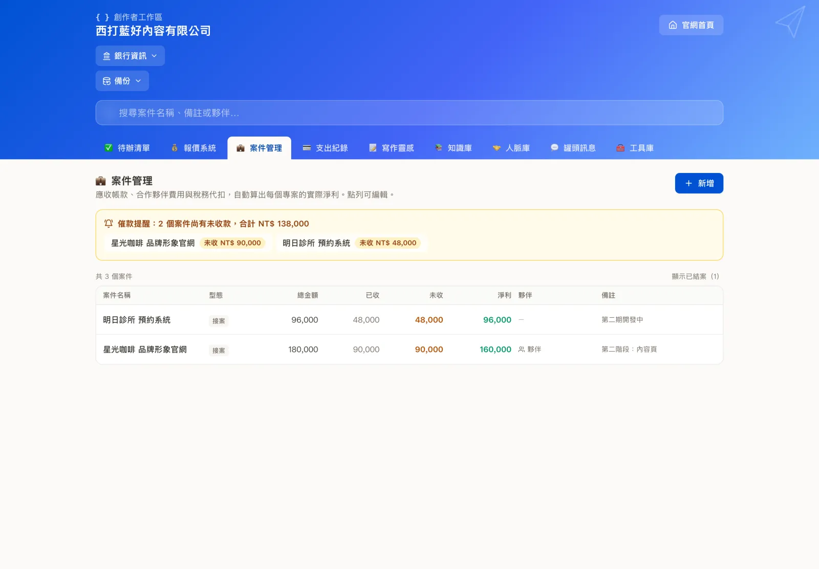This screenshot has width=819, height=569.
Task: Click the briefcase icon beside 案件管理 heading
Action: point(101,181)
